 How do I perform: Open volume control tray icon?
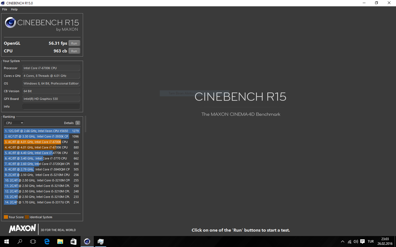coord(356,242)
